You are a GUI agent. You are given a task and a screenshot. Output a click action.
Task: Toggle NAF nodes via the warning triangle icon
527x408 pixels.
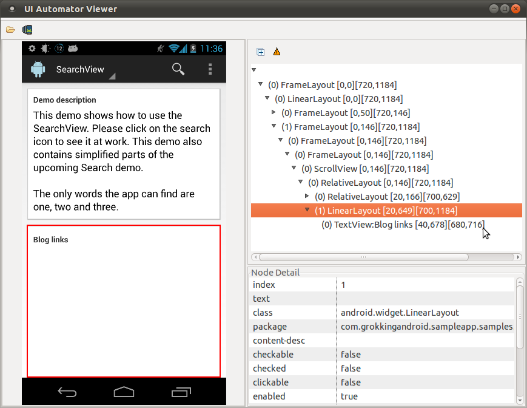(x=277, y=52)
